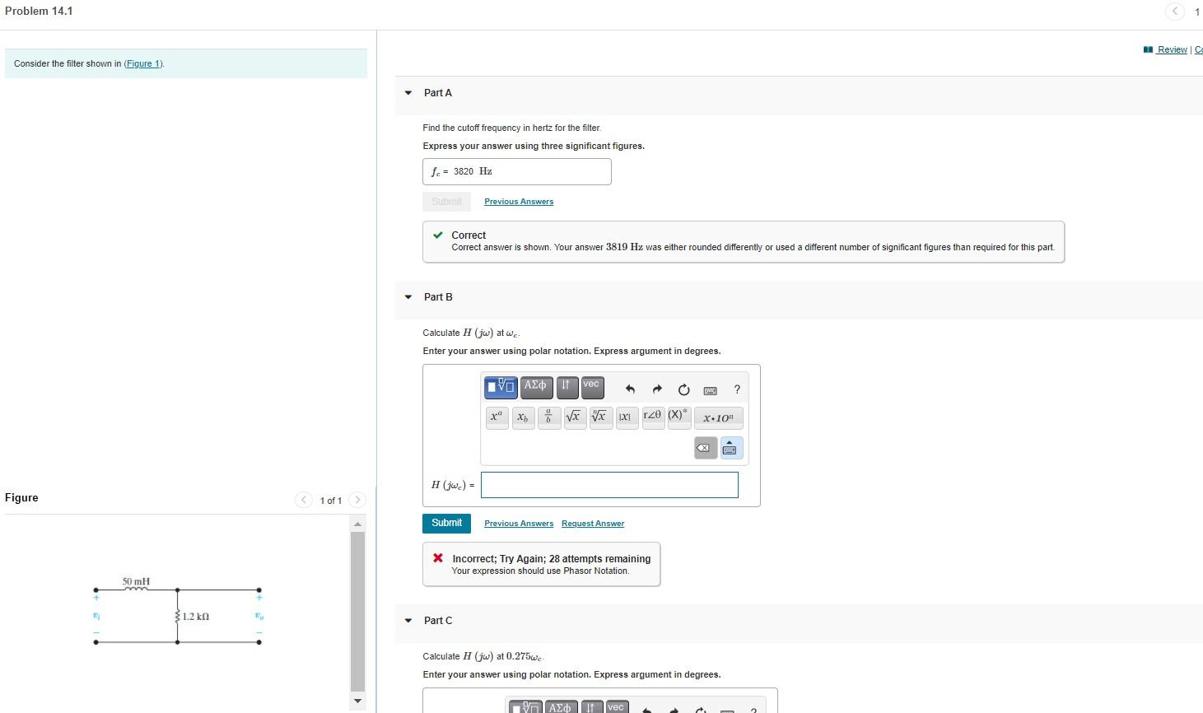Open the Figure 1 link
1203x713 pixels.
click(x=143, y=63)
